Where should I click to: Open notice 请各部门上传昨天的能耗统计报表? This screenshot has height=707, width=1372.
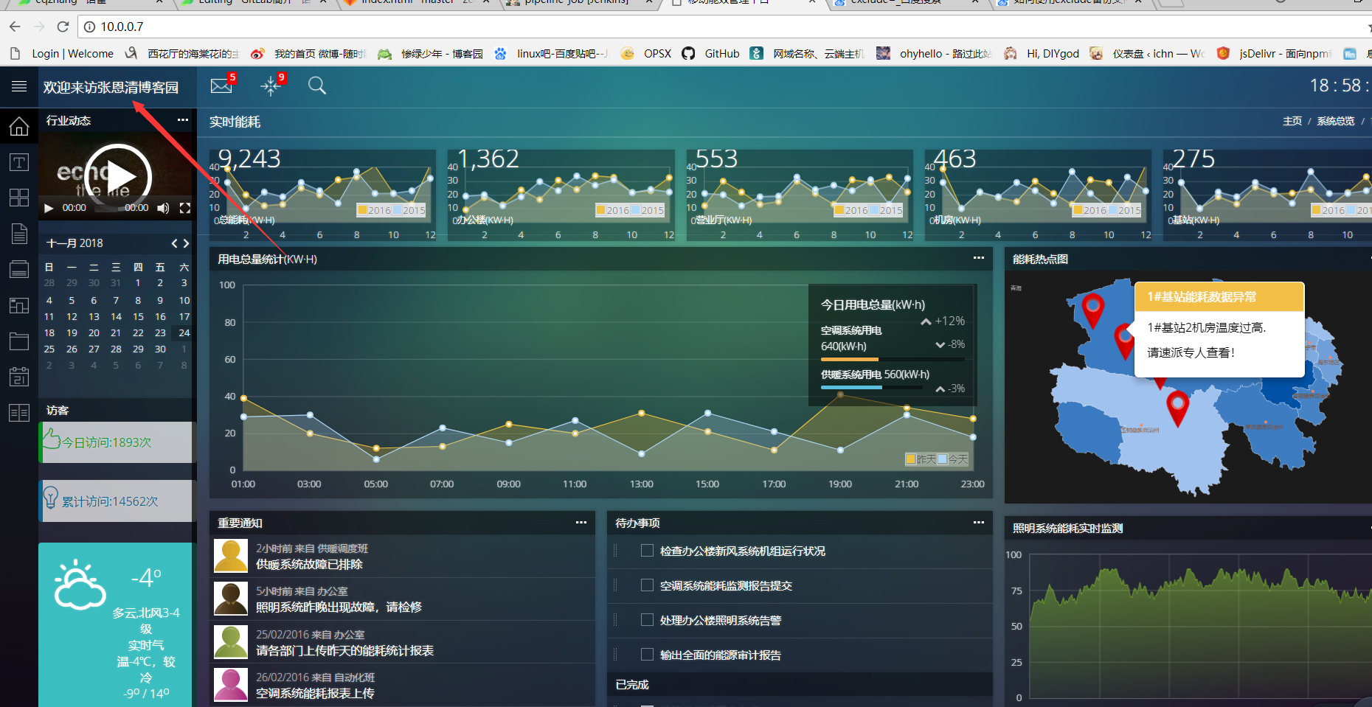tap(344, 650)
